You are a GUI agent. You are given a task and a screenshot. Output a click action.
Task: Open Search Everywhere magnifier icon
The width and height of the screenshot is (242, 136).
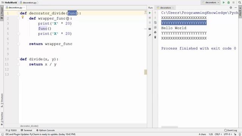click(x=239, y=3)
